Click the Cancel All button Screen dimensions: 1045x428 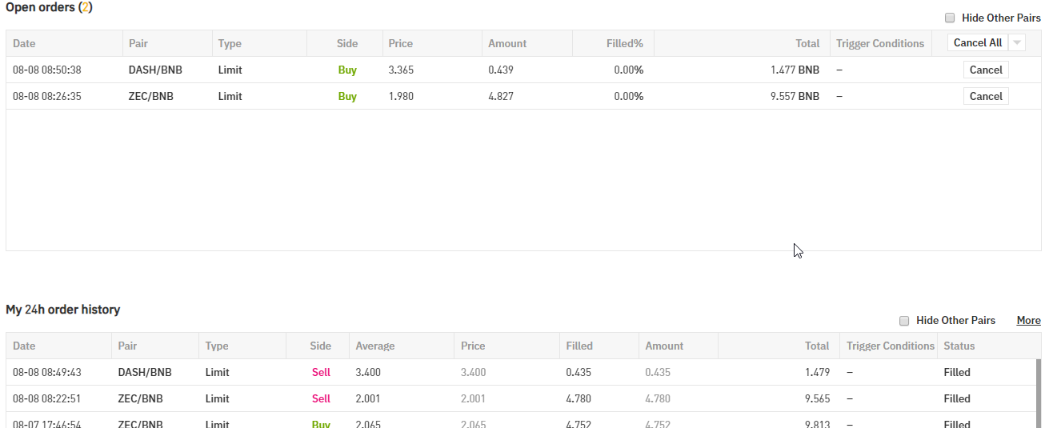[977, 43]
